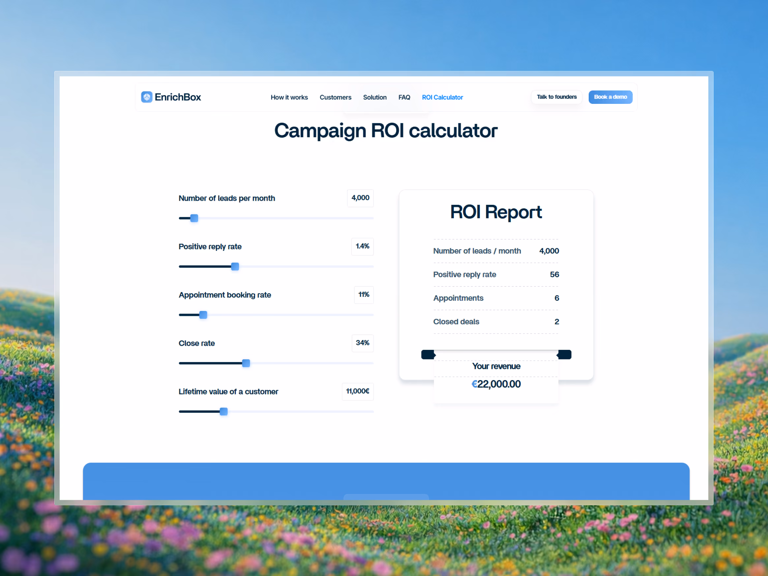The width and height of the screenshot is (768, 576).
Task: Navigate to the FAQ link
Action: click(404, 97)
